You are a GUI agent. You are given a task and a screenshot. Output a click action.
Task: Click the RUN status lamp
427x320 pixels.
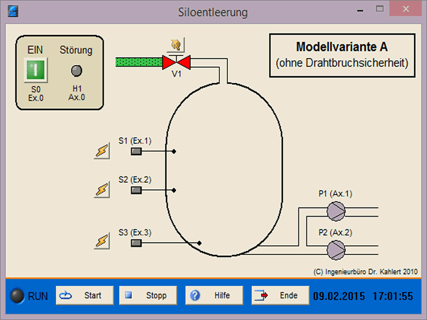18,296
